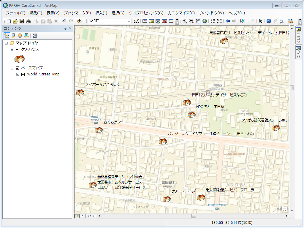
Task: Click the Fixed Zoom Out icon
Action: 219,21
